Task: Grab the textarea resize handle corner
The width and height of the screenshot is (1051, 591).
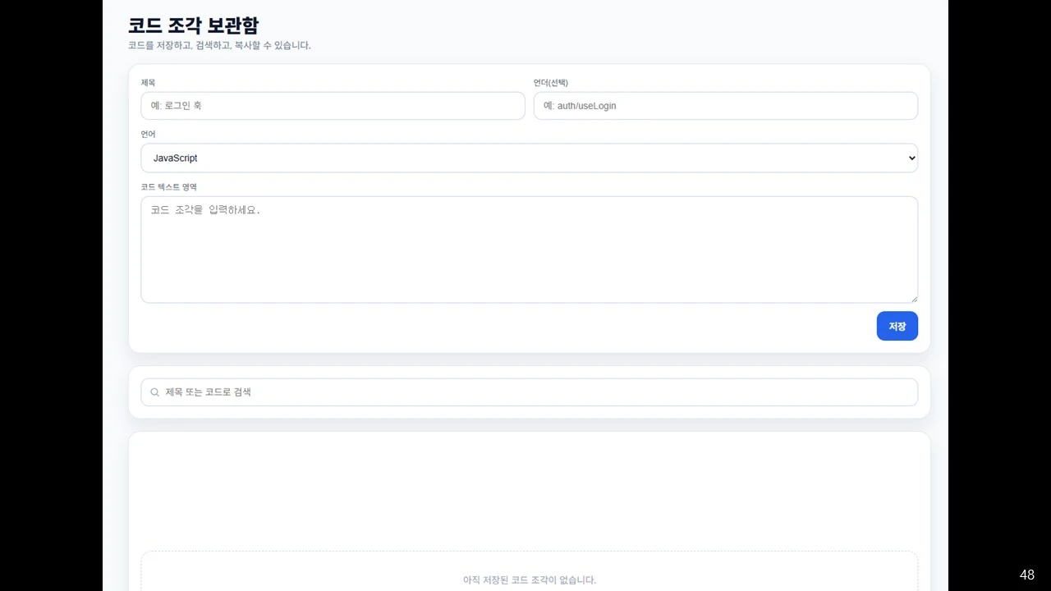Action: tap(913, 298)
